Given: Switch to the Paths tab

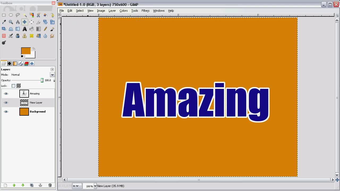Looking at the screenshot, I should (21, 63).
